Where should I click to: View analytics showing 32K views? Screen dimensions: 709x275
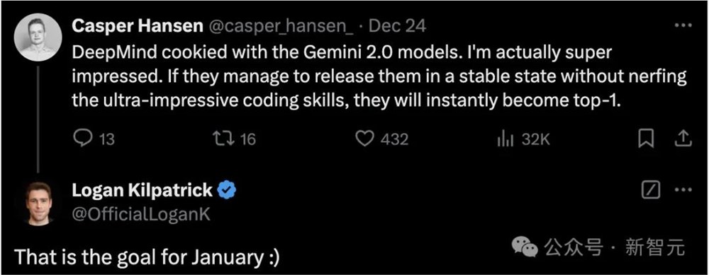(x=506, y=140)
